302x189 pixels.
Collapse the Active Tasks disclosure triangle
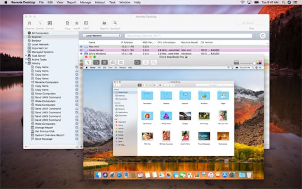(26, 59)
